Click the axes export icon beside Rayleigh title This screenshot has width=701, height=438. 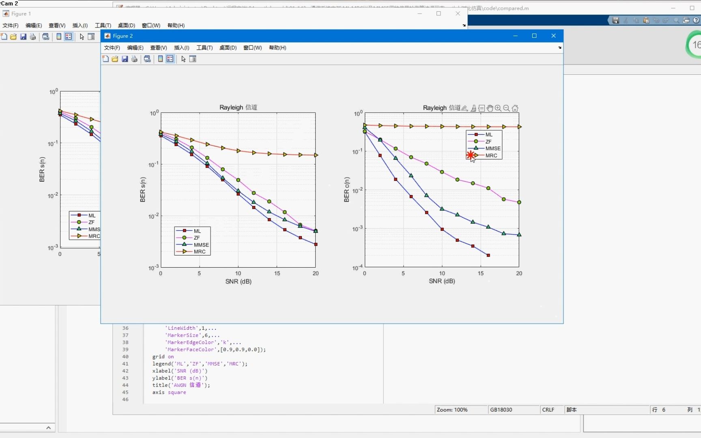coord(465,108)
